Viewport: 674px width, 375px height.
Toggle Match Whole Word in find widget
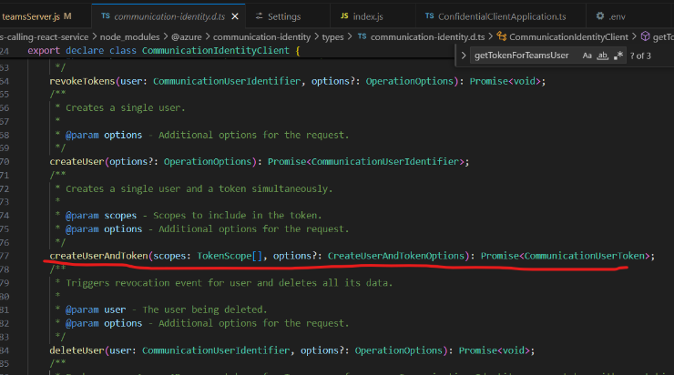click(603, 56)
